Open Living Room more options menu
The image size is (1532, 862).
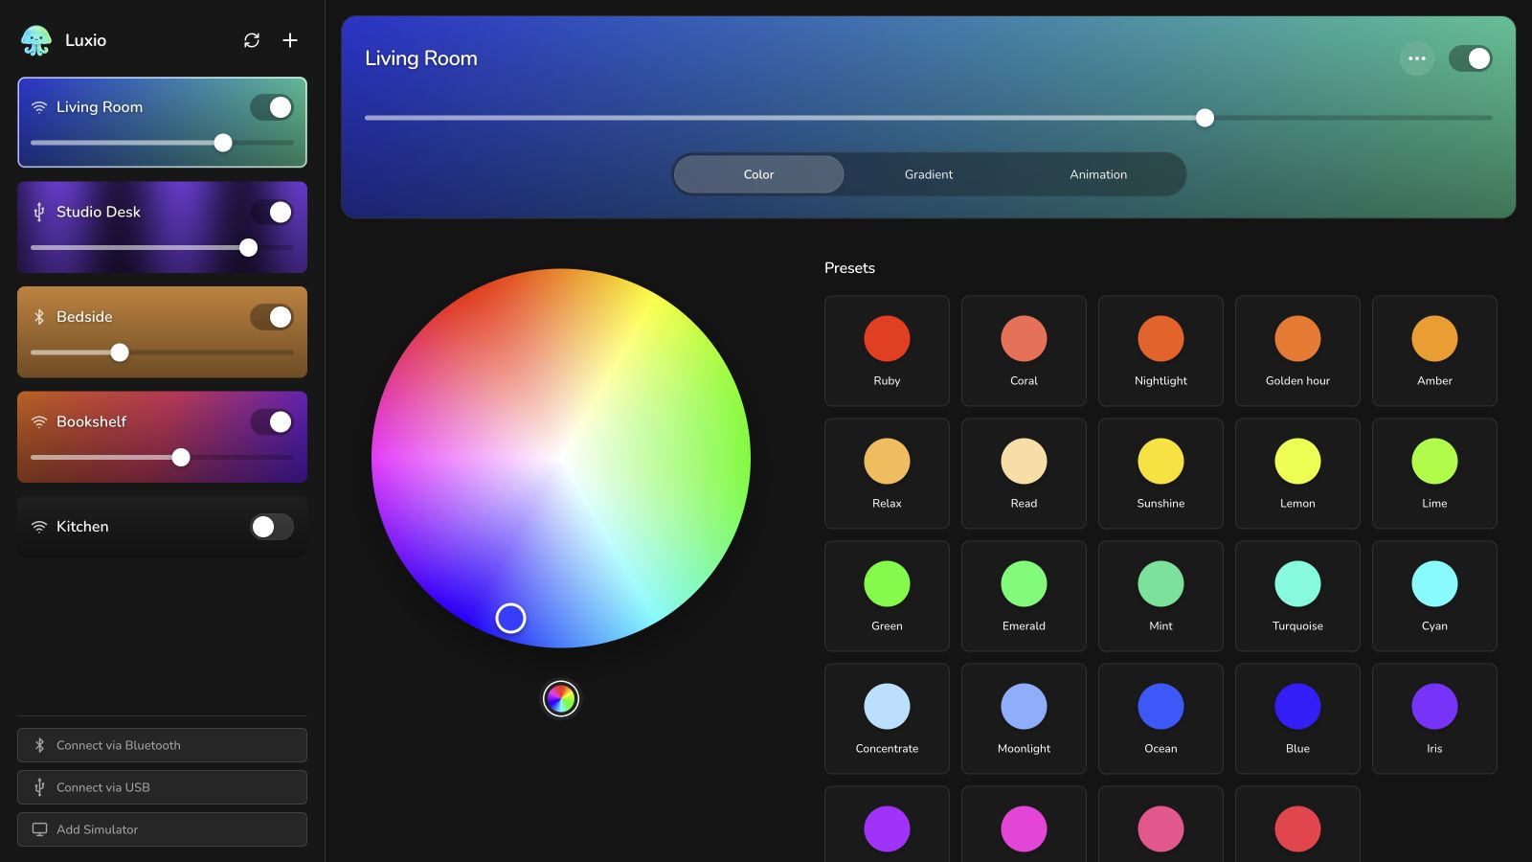point(1417,58)
